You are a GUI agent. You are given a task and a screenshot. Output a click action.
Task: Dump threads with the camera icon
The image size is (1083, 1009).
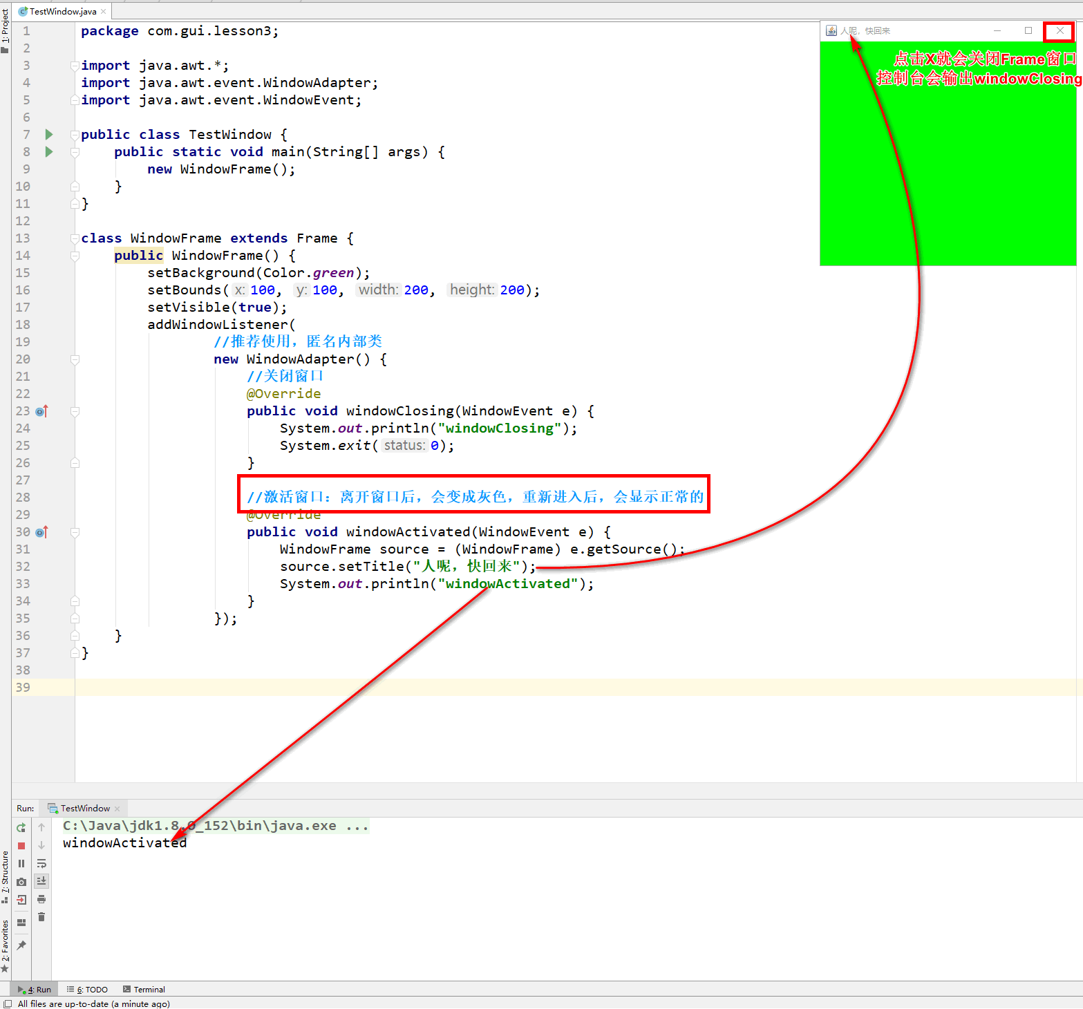pyautogui.click(x=21, y=882)
